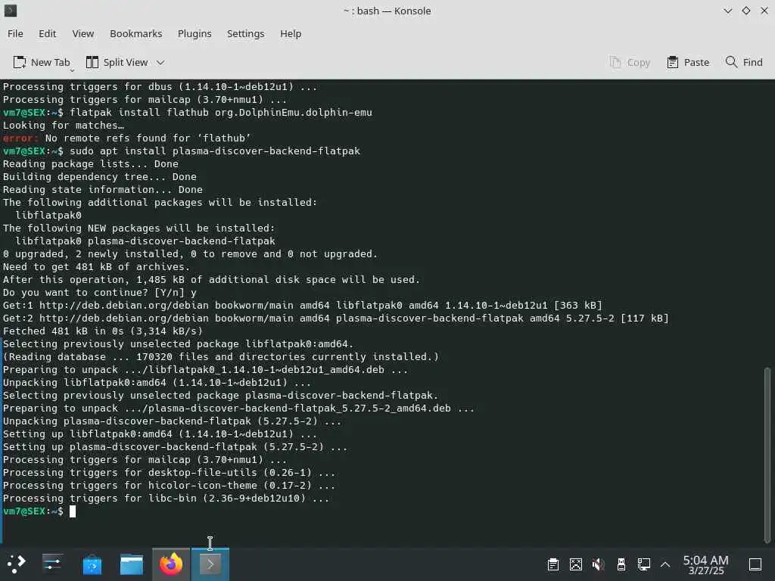Open the removable devices tray icon
Viewport: 775px width, 581px height.
(x=621, y=564)
